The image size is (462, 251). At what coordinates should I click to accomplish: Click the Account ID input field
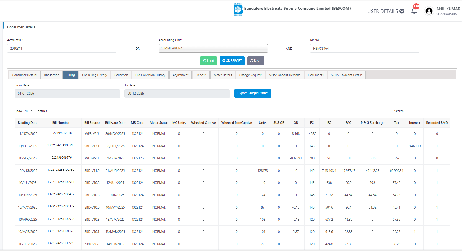pos(62,49)
